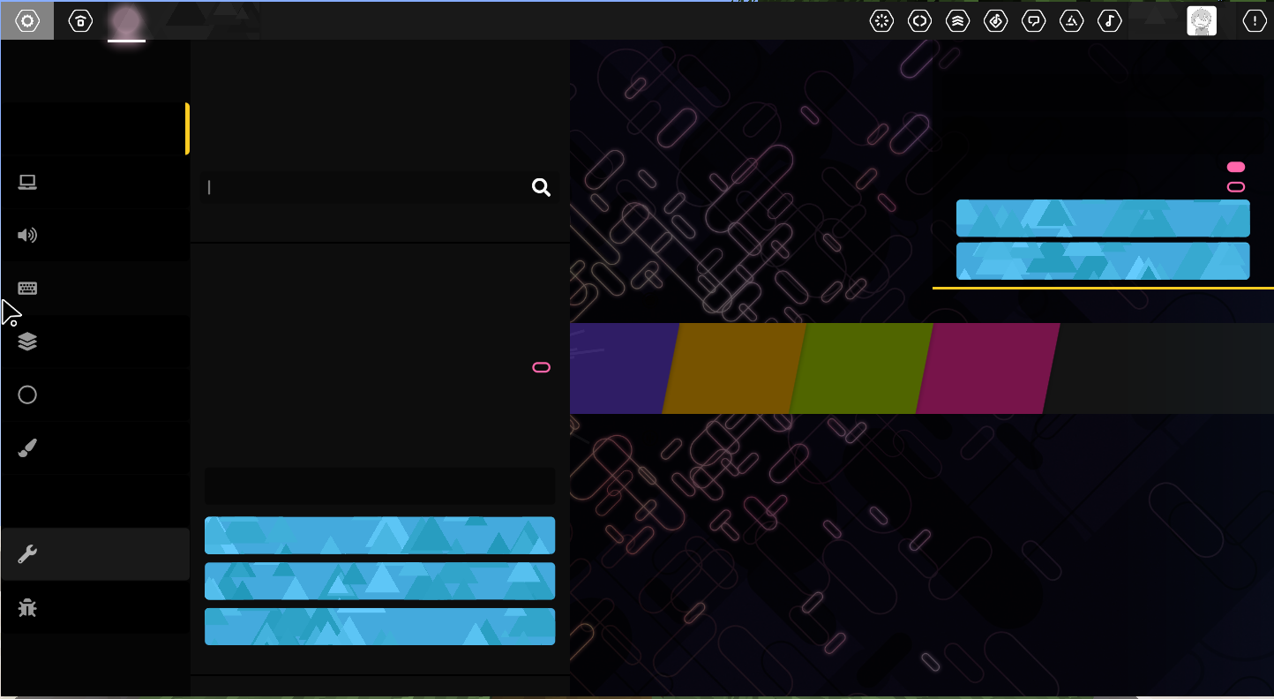Enable the pink toggle in the middle panel
The image size is (1274, 699).
tap(541, 366)
